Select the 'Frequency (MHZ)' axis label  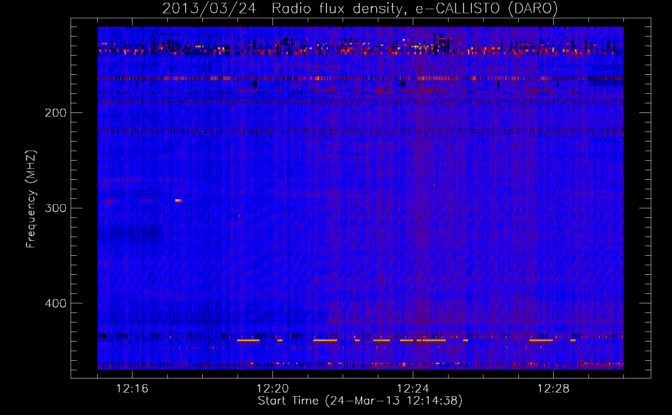click(31, 199)
